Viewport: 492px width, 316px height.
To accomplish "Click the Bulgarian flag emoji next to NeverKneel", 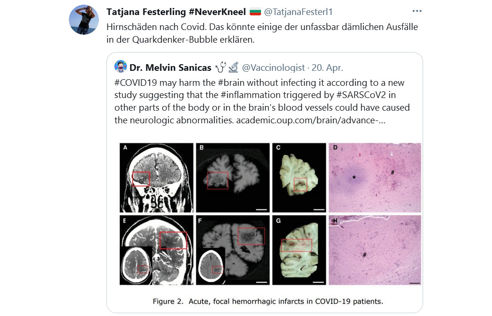I will coord(255,12).
